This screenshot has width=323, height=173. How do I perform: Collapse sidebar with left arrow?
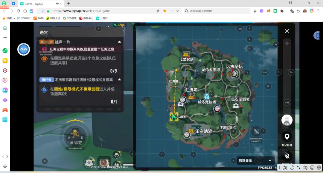tap(3, 157)
